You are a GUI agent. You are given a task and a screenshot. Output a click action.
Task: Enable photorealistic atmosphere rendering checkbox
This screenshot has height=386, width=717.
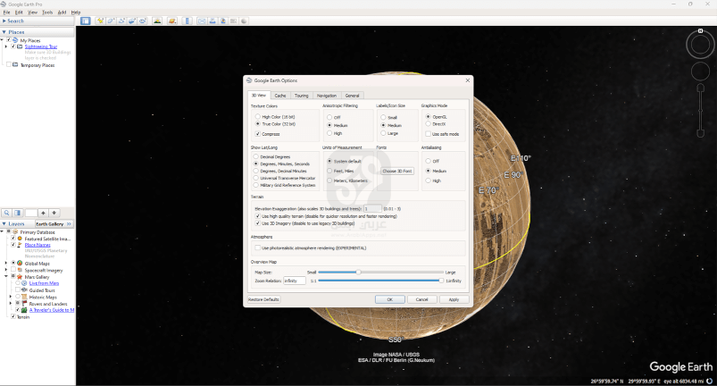tap(258, 248)
